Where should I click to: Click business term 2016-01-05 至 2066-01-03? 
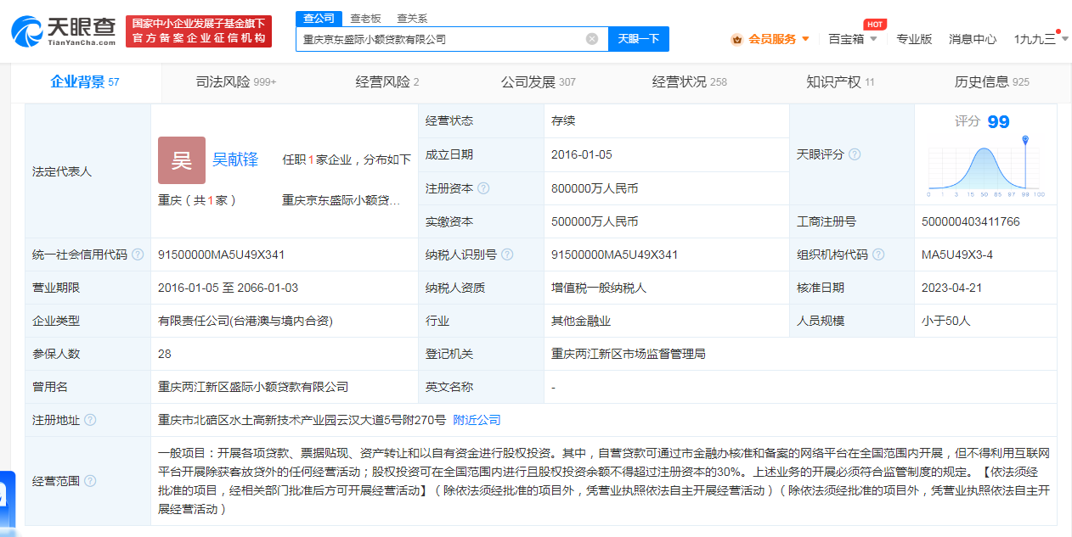click(x=228, y=288)
